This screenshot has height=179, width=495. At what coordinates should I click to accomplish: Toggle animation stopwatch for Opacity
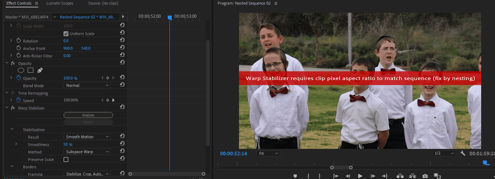[19, 78]
